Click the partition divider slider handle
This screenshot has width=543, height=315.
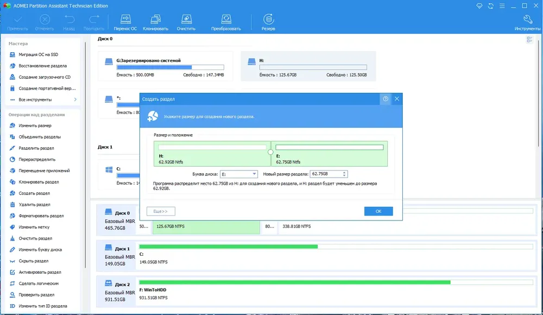coord(270,152)
